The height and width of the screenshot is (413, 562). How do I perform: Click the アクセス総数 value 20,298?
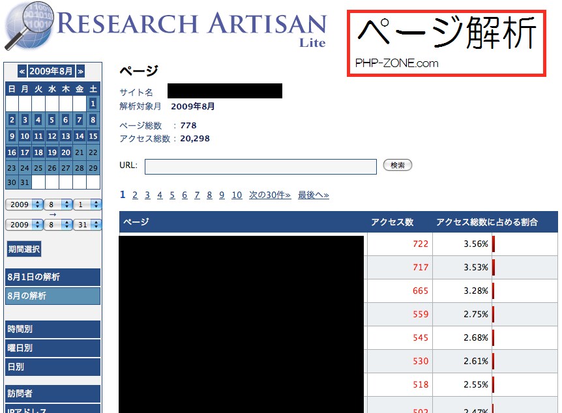(195, 139)
